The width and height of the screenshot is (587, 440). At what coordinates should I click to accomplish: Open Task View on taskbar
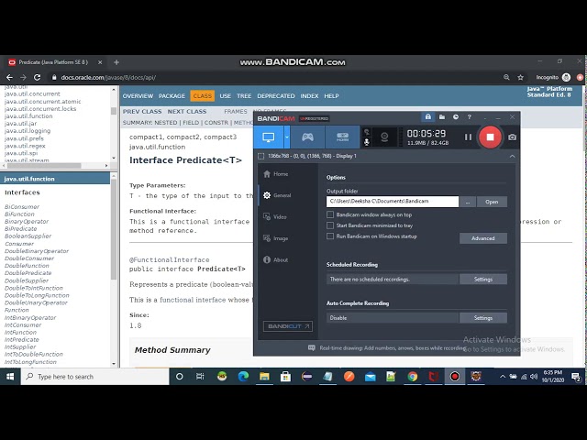pos(200,377)
